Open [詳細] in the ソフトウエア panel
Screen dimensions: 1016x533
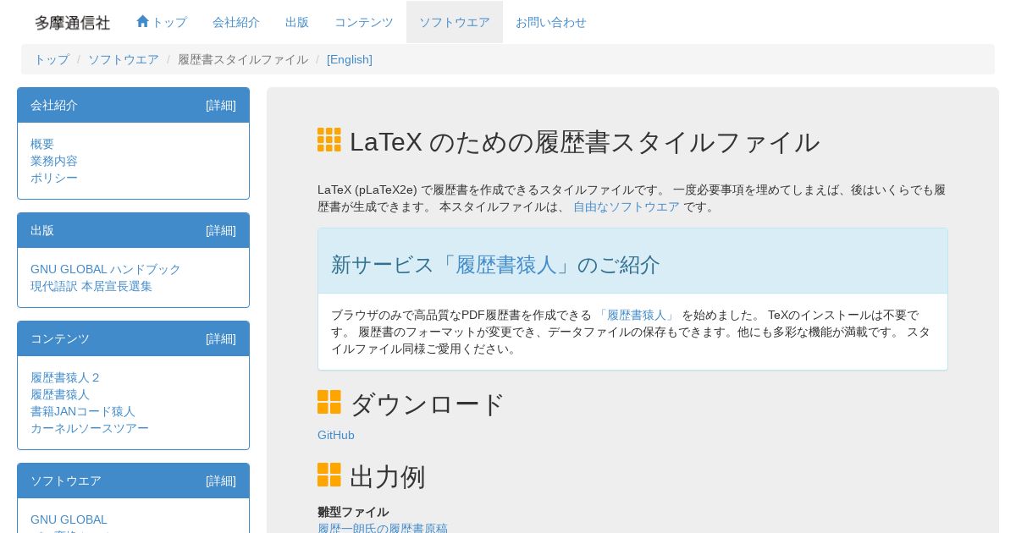click(221, 481)
